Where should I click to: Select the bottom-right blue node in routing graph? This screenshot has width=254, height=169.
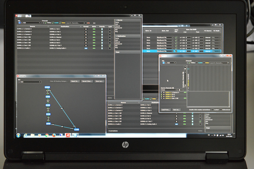click(x=77, y=128)
